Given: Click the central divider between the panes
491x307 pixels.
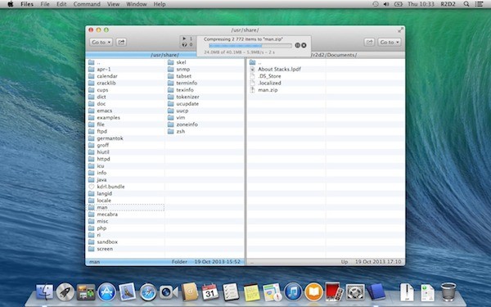Looking at the screenshot, I should coord(245,158).
